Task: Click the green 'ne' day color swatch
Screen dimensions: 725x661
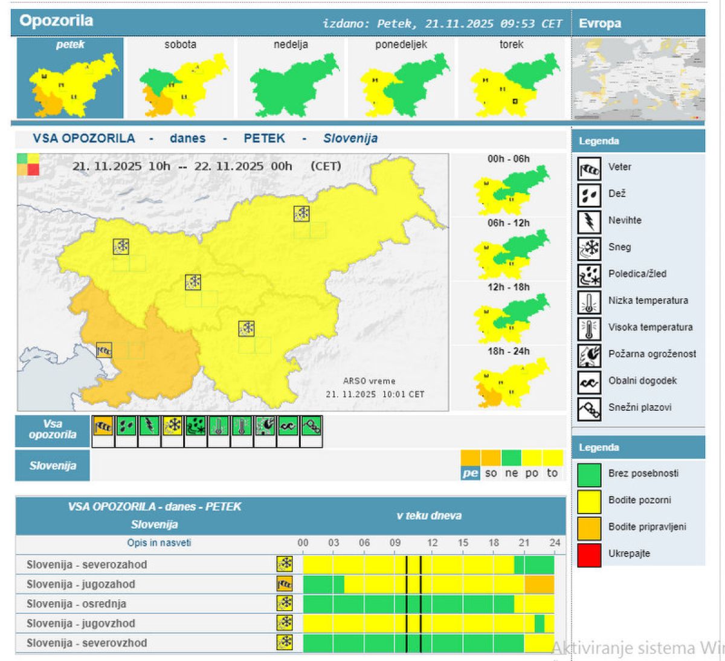Action: (x=511, y=458)
